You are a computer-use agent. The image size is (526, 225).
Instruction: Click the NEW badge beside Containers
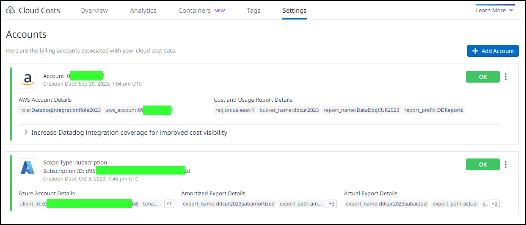[220, 11]
